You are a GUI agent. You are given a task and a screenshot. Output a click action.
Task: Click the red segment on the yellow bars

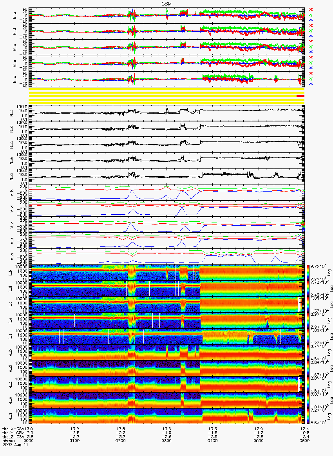pos(300,96)
